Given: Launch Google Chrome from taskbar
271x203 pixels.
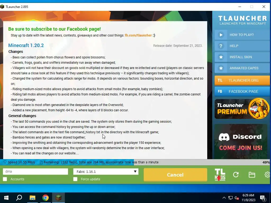Looking at the screenshot, I should point(46,198).
